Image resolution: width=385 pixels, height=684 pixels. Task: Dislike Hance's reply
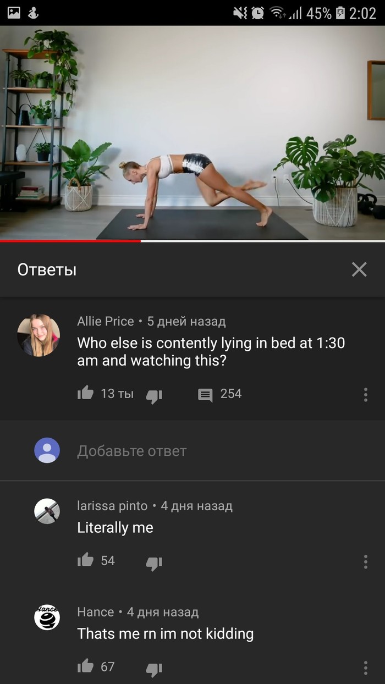154,669
